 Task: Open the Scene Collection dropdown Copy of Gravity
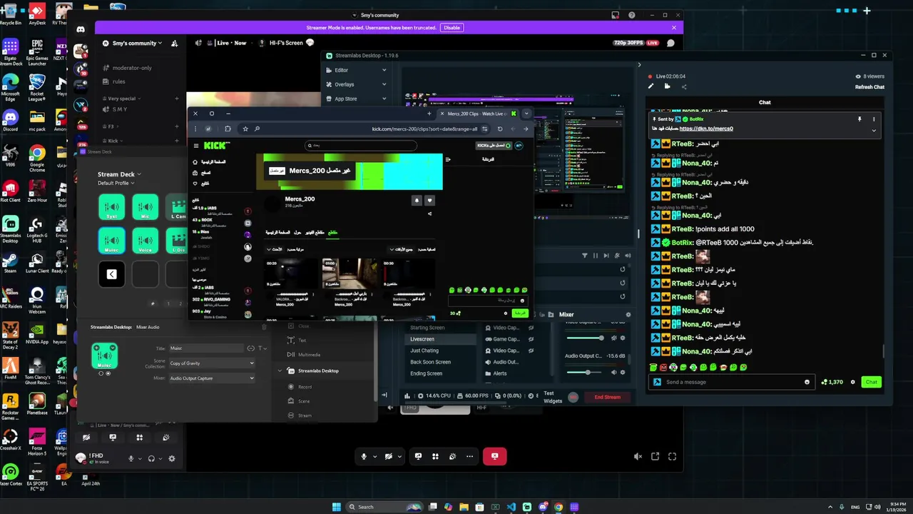click(x=212, y=363)
